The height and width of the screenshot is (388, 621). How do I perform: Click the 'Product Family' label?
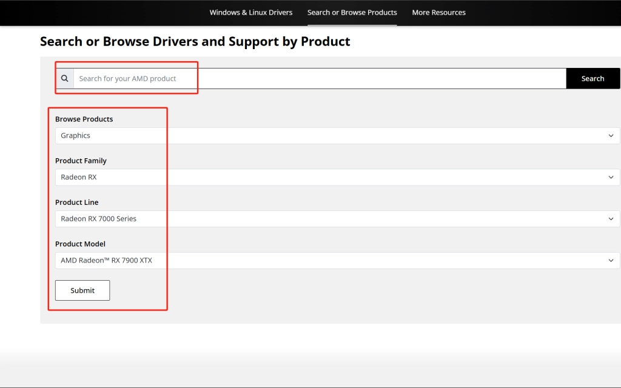81,161
